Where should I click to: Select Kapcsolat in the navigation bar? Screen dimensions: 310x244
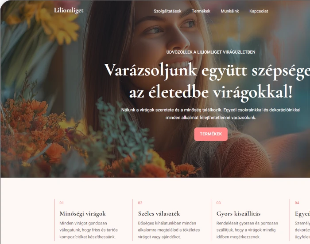259,11
